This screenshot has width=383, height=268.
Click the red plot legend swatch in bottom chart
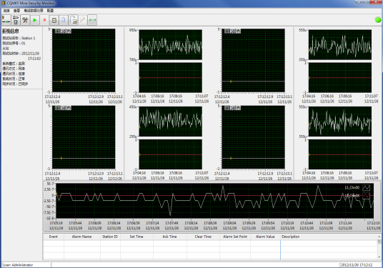pos(366,196)
